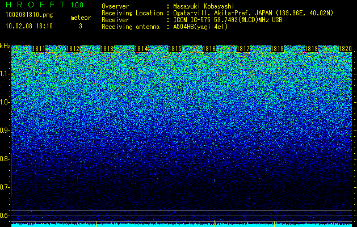Click the 1813 time marker

pyautogui.click(x=107, y=49)
